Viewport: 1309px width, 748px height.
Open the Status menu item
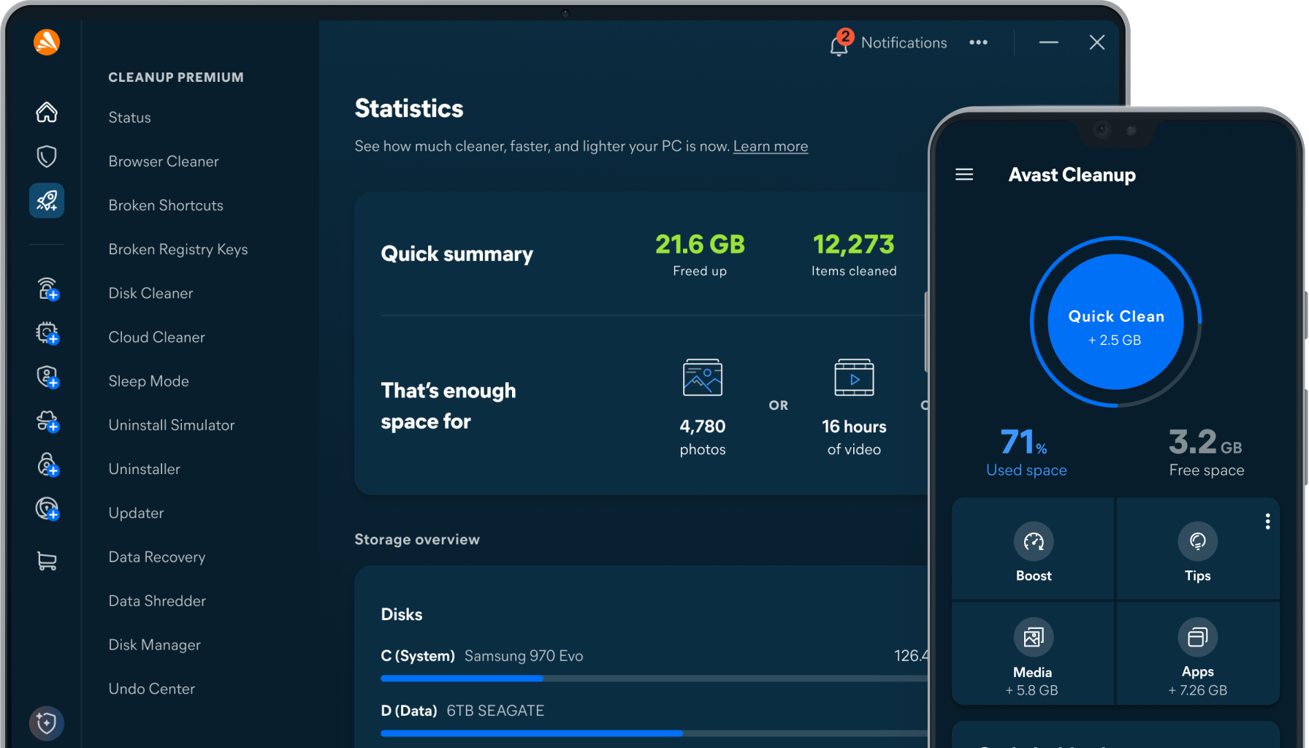pos(130,118)
